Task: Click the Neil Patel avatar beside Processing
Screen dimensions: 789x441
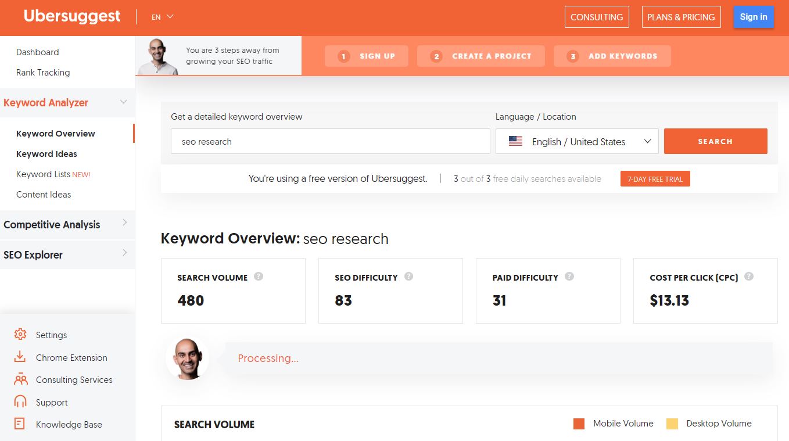Action: pyautogui.click(x=187, y=358)
